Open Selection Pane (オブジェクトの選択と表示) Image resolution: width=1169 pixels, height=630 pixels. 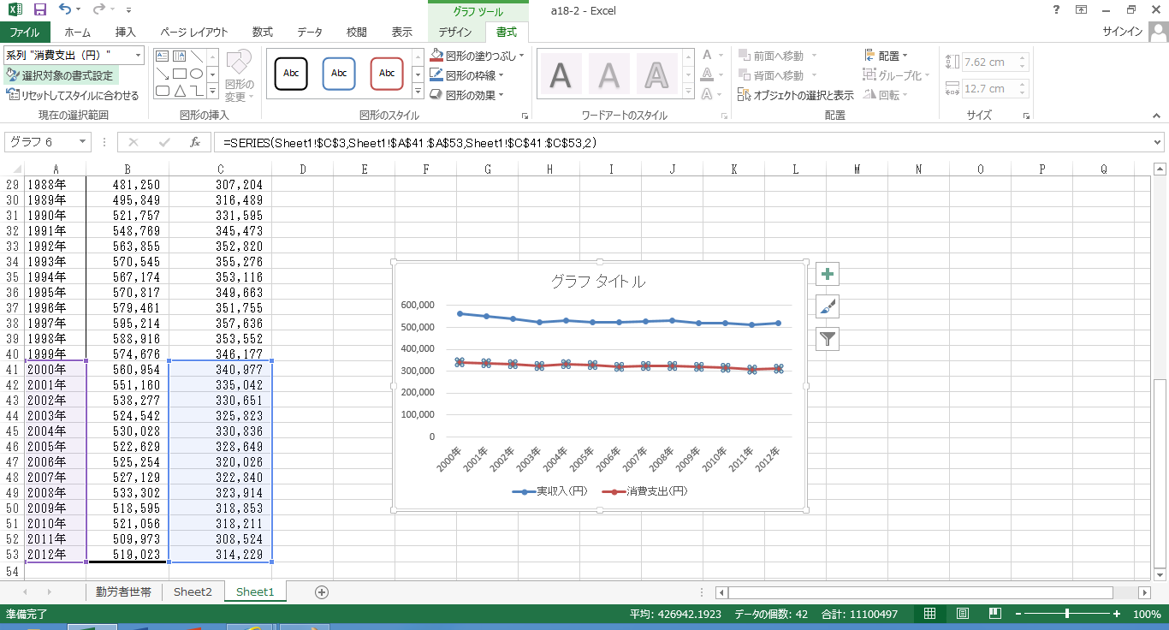(796, 95)
